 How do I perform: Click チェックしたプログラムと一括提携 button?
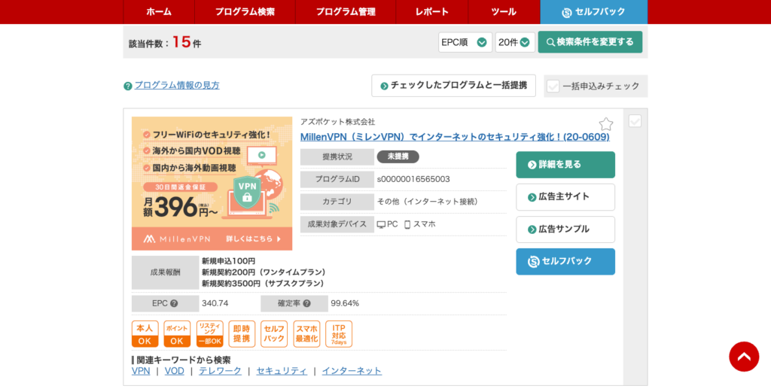[453, 86]
